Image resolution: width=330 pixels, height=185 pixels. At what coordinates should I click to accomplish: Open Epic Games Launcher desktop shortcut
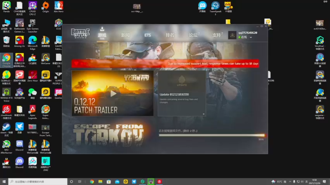click(33, 25)
